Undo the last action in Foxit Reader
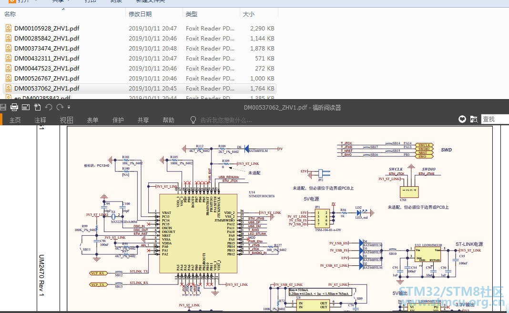Screen dimensions: 509x313 [x=49, y=107]
